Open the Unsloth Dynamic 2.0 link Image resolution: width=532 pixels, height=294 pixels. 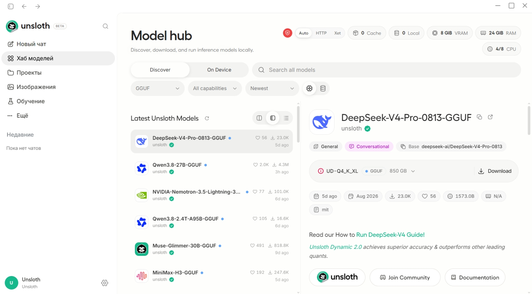335,247
